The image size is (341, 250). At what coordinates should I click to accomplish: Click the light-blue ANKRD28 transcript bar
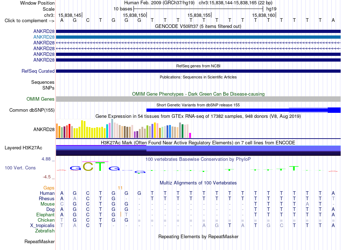pyautogui.click(x=198, y=37)
